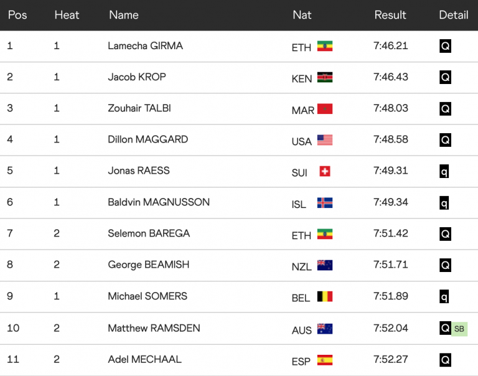Image resolution: width=478 pixels, height=376 pixels.
Task: Open Zouhair TALBI's profile link
Action: (139, 108)
